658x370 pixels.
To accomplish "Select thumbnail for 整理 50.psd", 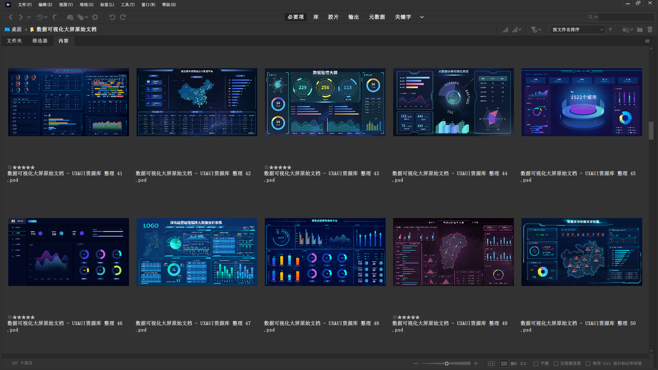I will tap(582, 252).
